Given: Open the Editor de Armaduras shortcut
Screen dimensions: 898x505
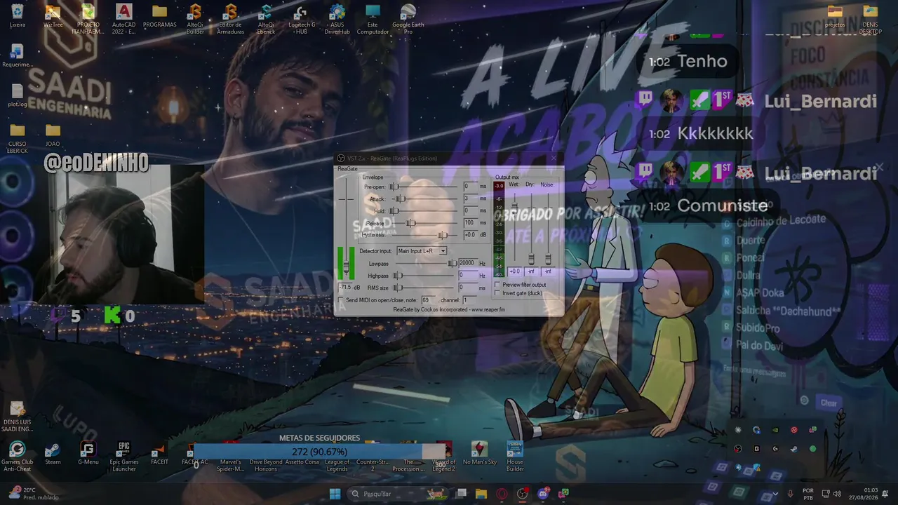Looking at the screenshot, I should pyautogui.click(x=231, y=18).
